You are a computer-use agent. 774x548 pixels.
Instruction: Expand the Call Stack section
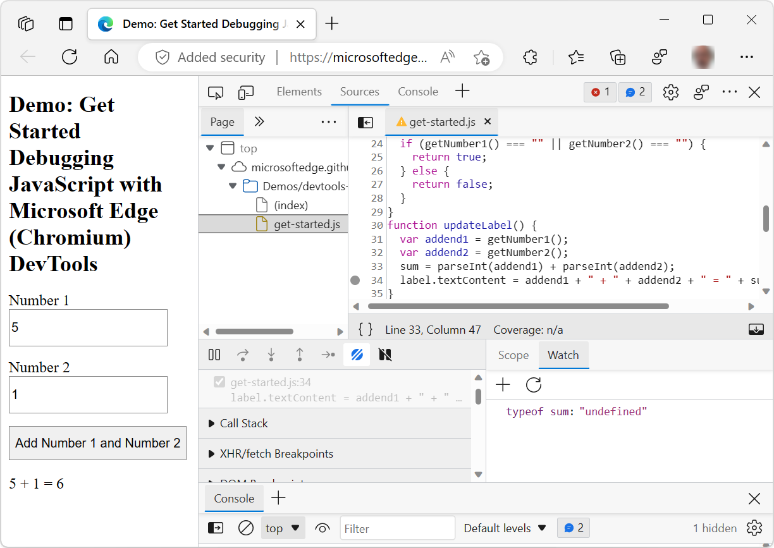tap(335, 423)
